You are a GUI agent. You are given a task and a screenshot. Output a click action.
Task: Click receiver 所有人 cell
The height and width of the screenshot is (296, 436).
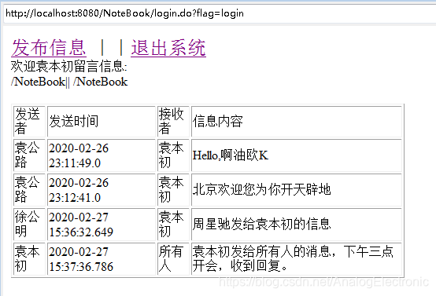[173, 259]
